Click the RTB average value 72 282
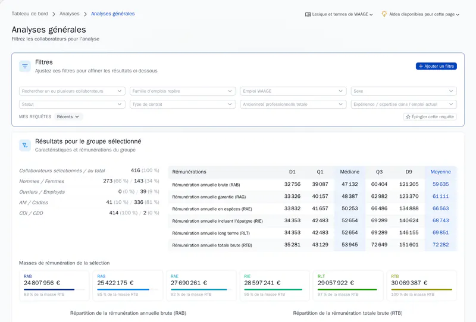Image resolution: width=476 pixels, height=322 pixels. pos(440,244)
